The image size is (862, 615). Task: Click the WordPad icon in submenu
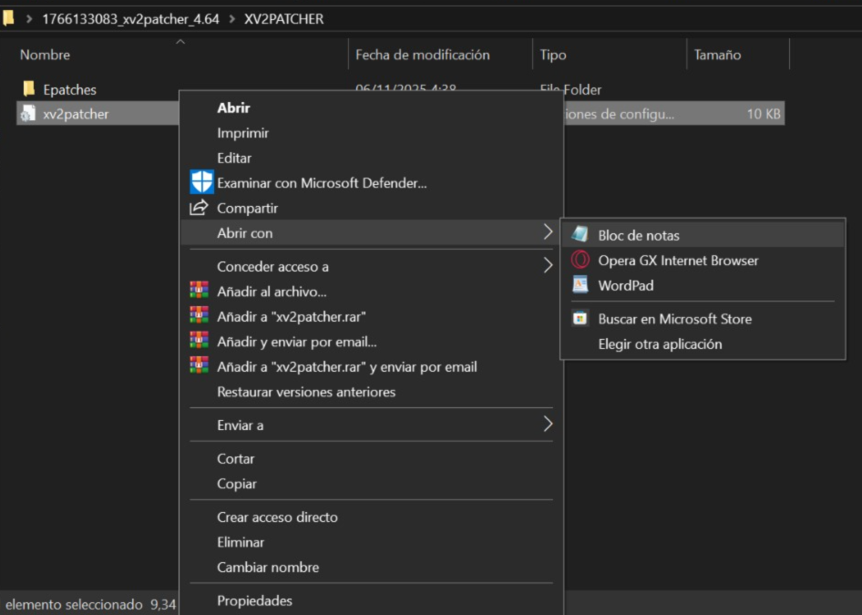(580, 285)
